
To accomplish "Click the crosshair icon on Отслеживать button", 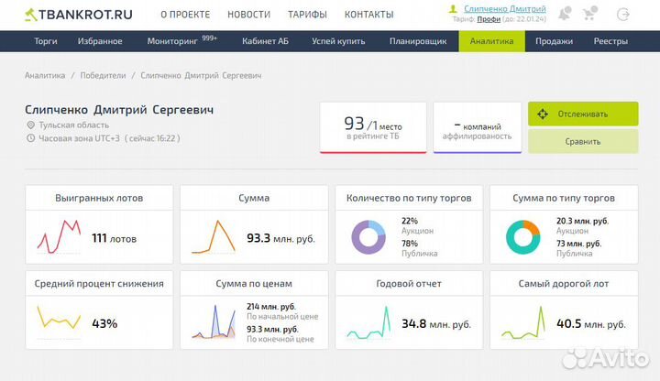I will (x=543, y=114).
